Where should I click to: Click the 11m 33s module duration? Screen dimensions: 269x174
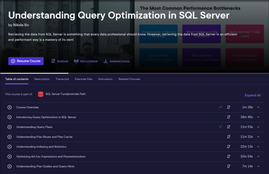click(246, 137)
